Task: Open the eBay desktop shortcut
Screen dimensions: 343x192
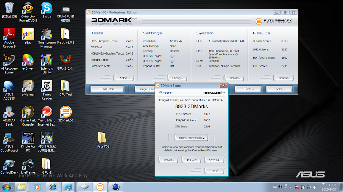Action: click(x=28, y=36)
